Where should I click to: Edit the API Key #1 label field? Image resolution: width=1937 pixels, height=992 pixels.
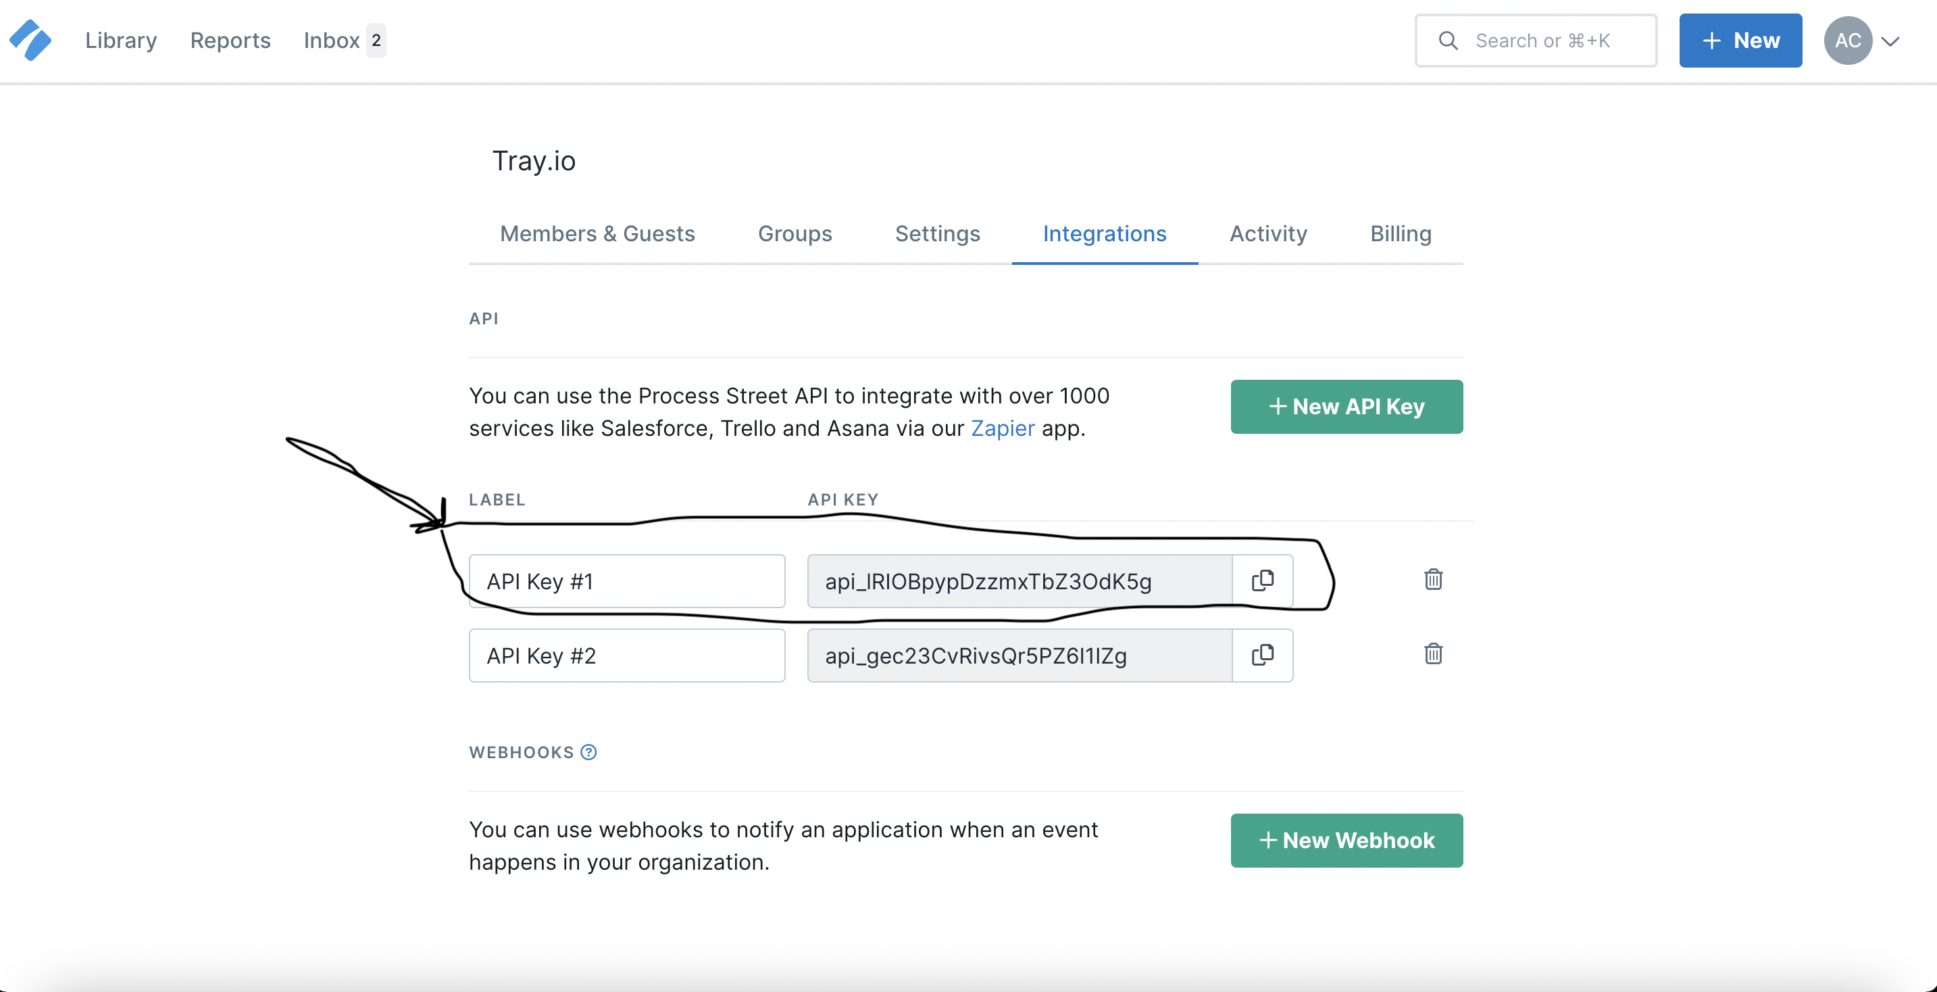click(x=626, y=580)
